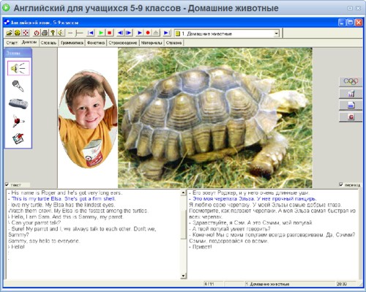
Task: Open the Грамматика tab
Action: pyautogui.click(x=72, y=42)
